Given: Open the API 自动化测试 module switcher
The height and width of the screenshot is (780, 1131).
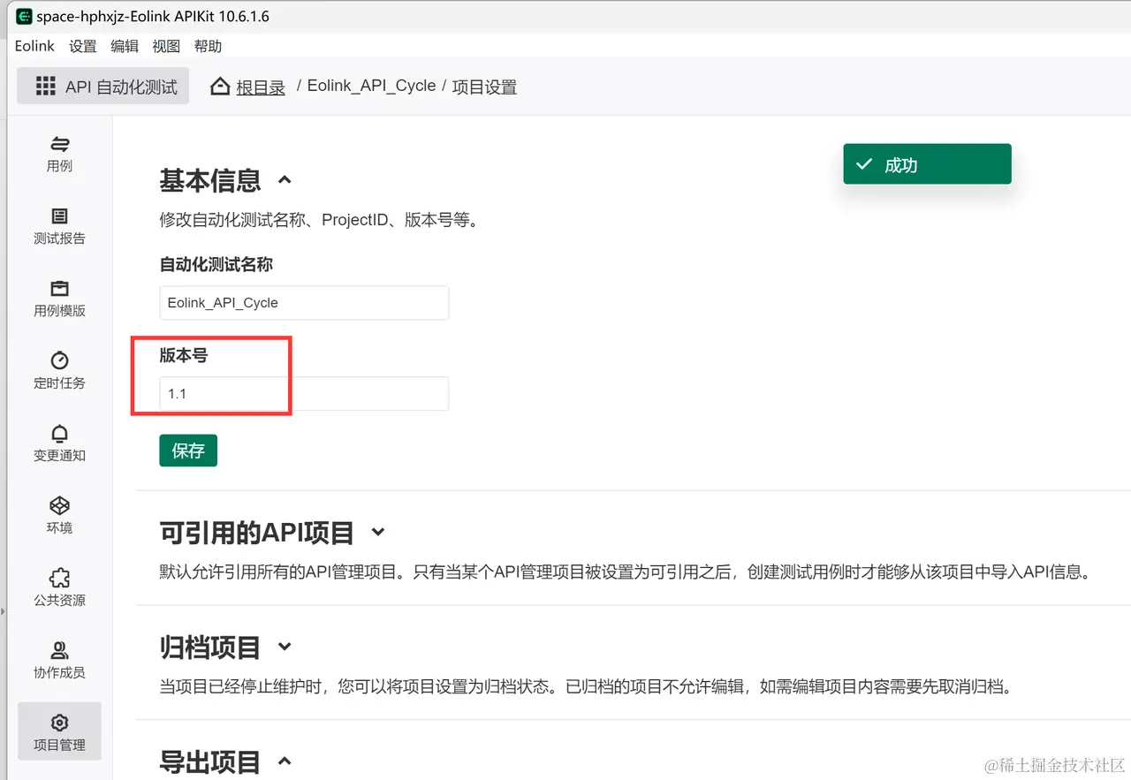Looking at the screenshot, I should (102, 87).
